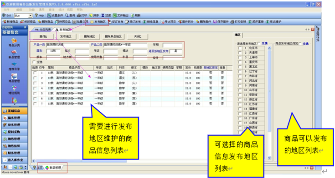Click the 删除单品地区 button
335x178 pixels.
pyautogui.click(x=113, y=37)
